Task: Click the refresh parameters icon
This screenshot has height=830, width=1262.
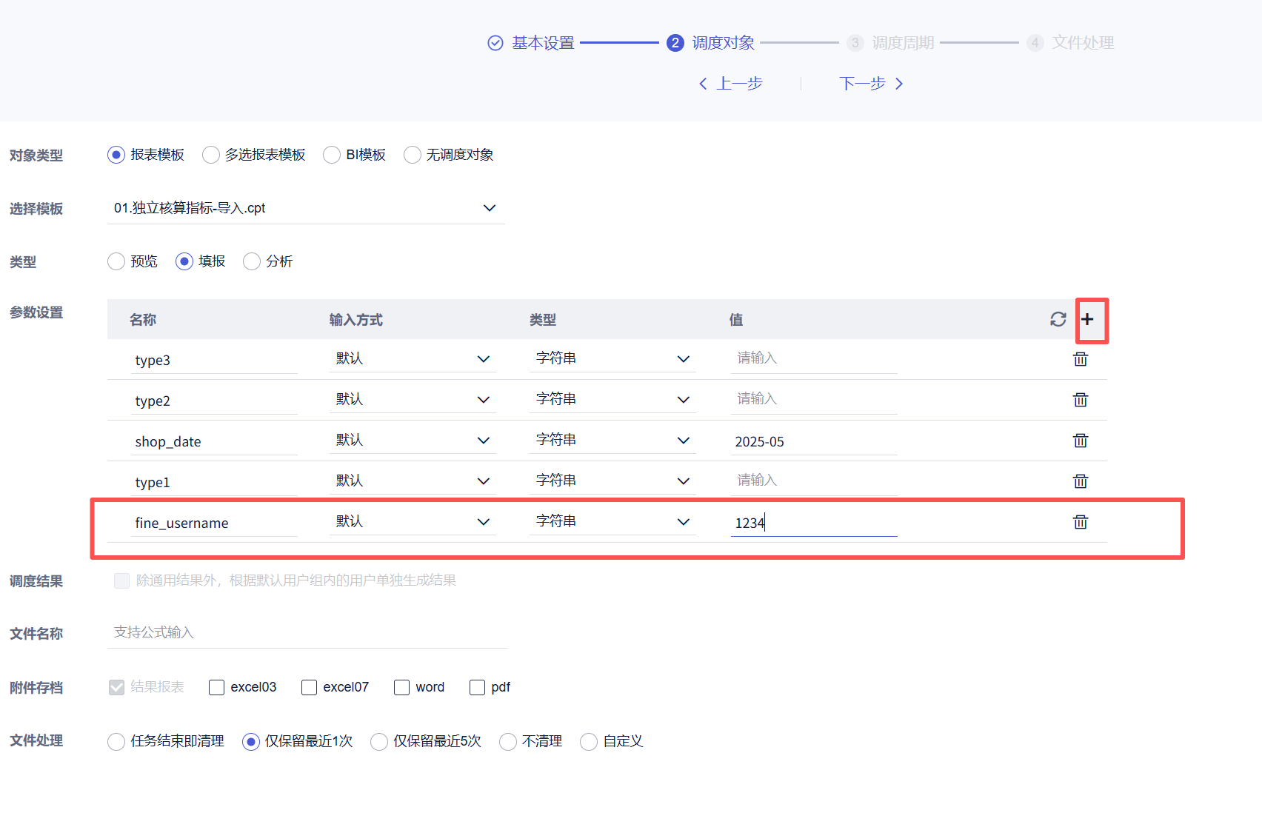Action: tap(1058, 319)
